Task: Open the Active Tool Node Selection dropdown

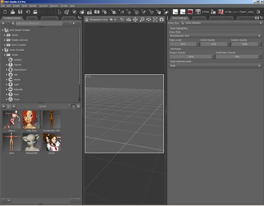Action: pos(221,23)
